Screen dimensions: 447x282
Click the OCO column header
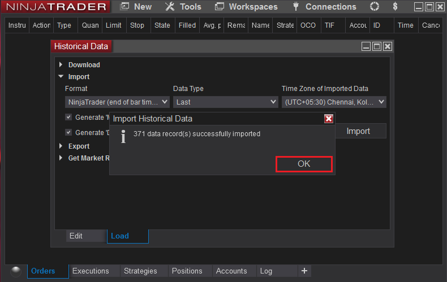pyautogui.click(x=309, y=25)
